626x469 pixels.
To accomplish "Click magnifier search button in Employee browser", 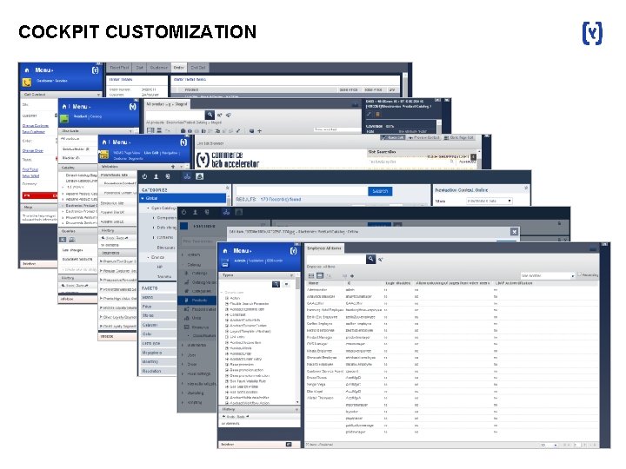I will tap(371, 259).
